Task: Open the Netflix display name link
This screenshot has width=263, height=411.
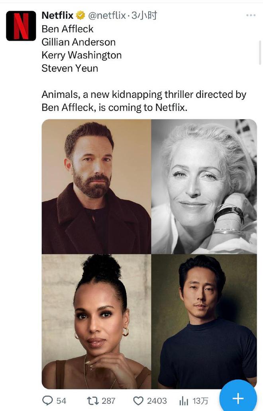Action: click(57, 16)
